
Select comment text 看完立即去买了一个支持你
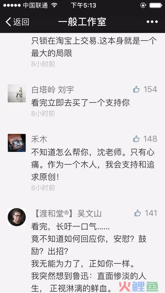80,103
